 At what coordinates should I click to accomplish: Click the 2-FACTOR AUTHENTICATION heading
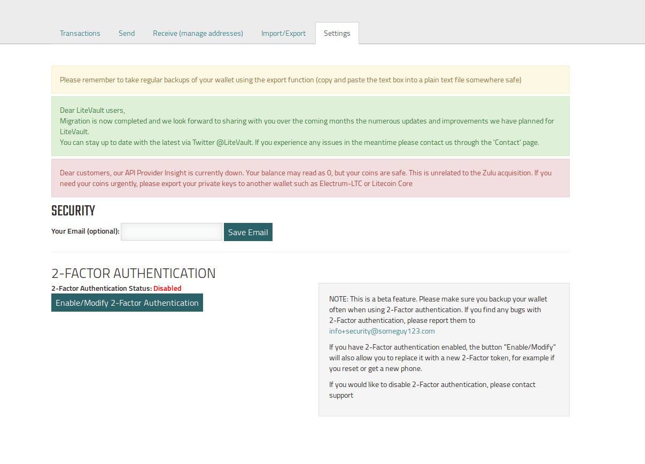point(134,273)
